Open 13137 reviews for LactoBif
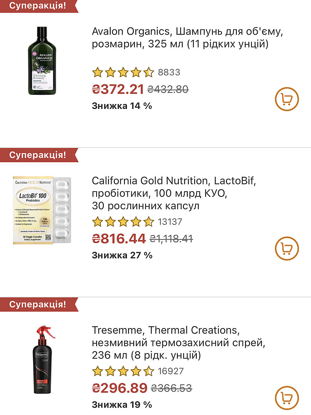The width and height of the screenshot is (311, 415). [x=170, y=222]
